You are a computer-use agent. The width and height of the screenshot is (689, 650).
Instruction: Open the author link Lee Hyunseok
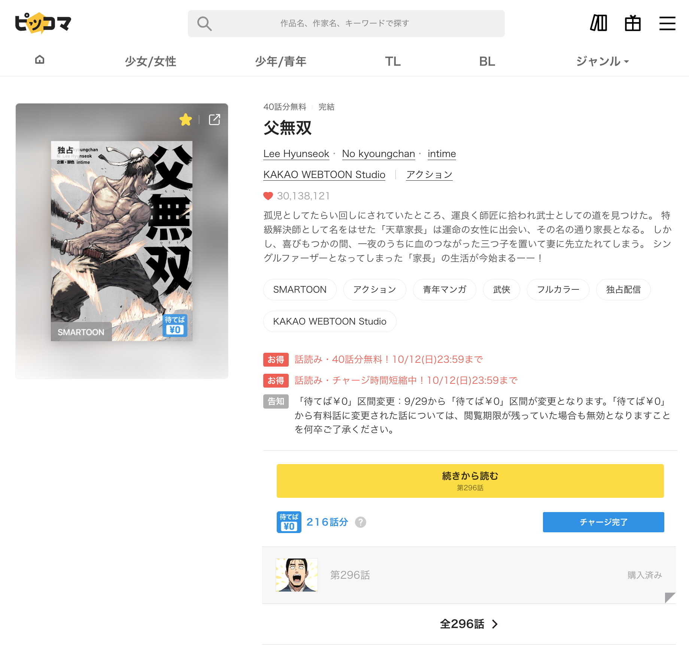[x=296, y=154]
